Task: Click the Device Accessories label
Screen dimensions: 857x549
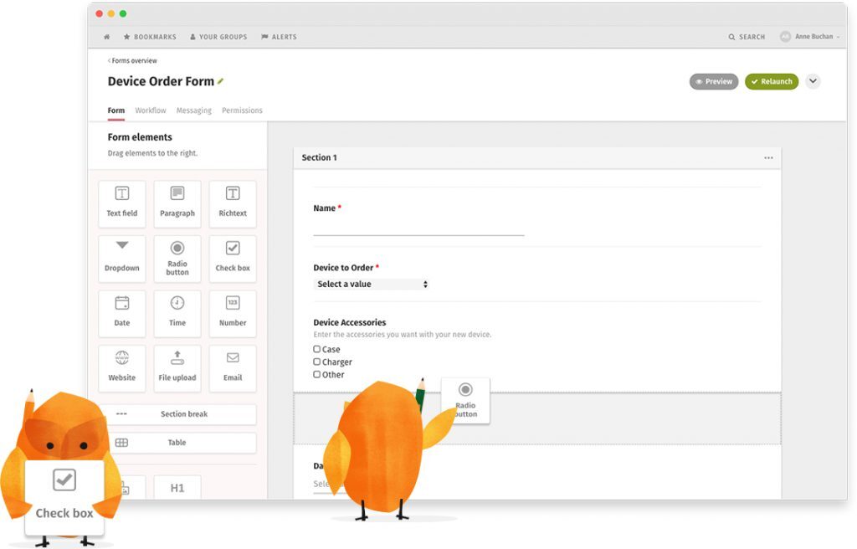Action: (x=349, y=322)
